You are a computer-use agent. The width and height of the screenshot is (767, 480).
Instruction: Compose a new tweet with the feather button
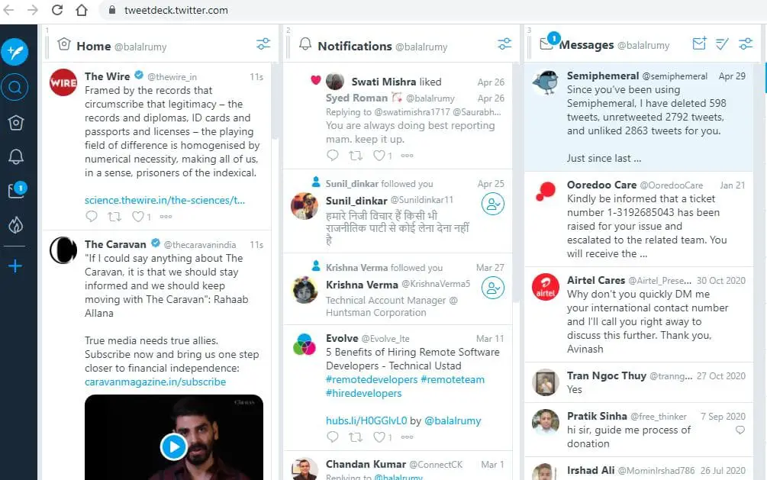(15, 51)
